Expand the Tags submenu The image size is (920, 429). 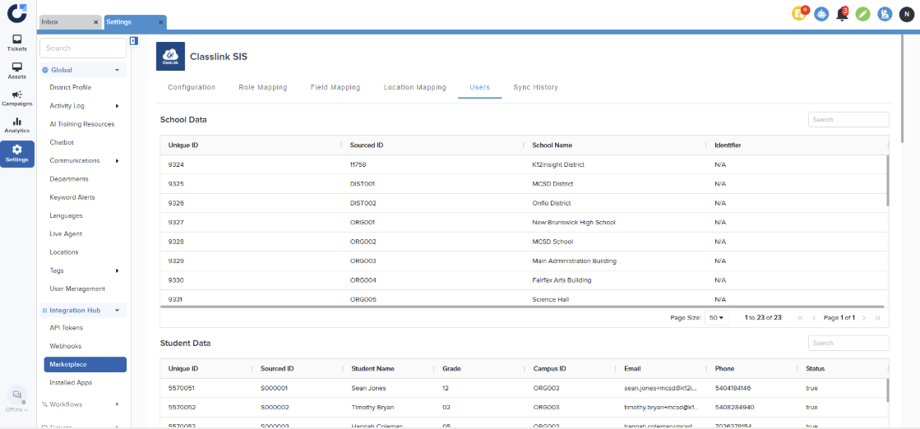[x=117, y=270]
